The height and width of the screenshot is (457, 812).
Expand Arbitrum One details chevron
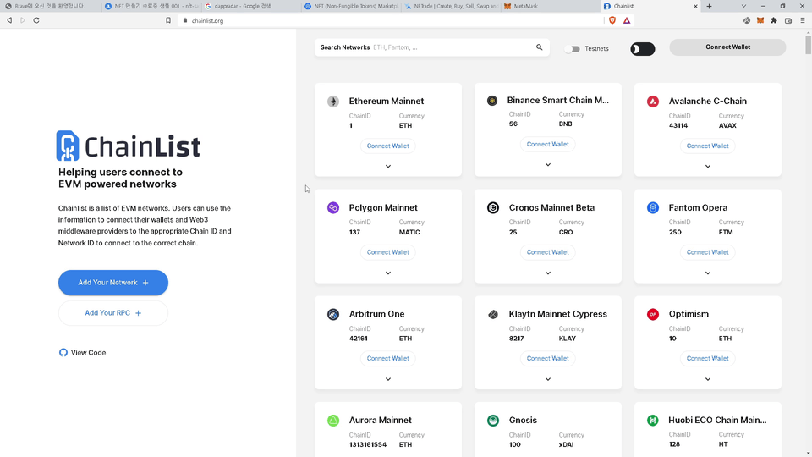(388, 379)
